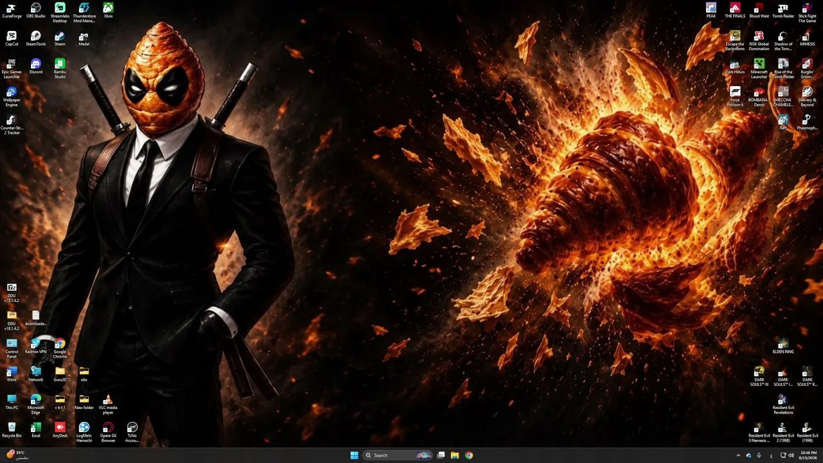Click the Excel desktop shortcut
This screenshot has width=823, height=463.
[x=36, y=430]
